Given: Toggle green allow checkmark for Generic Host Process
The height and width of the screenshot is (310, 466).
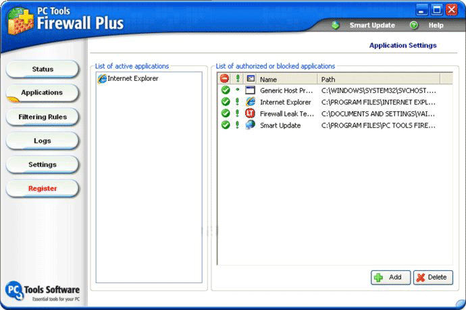Looking at the screenshot, I should [x=226, y=90].
